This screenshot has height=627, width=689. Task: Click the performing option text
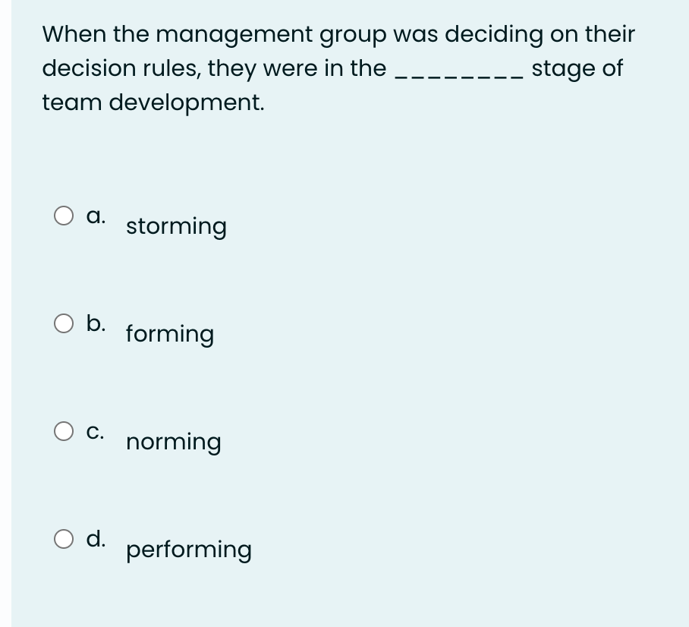coord(188,549)
